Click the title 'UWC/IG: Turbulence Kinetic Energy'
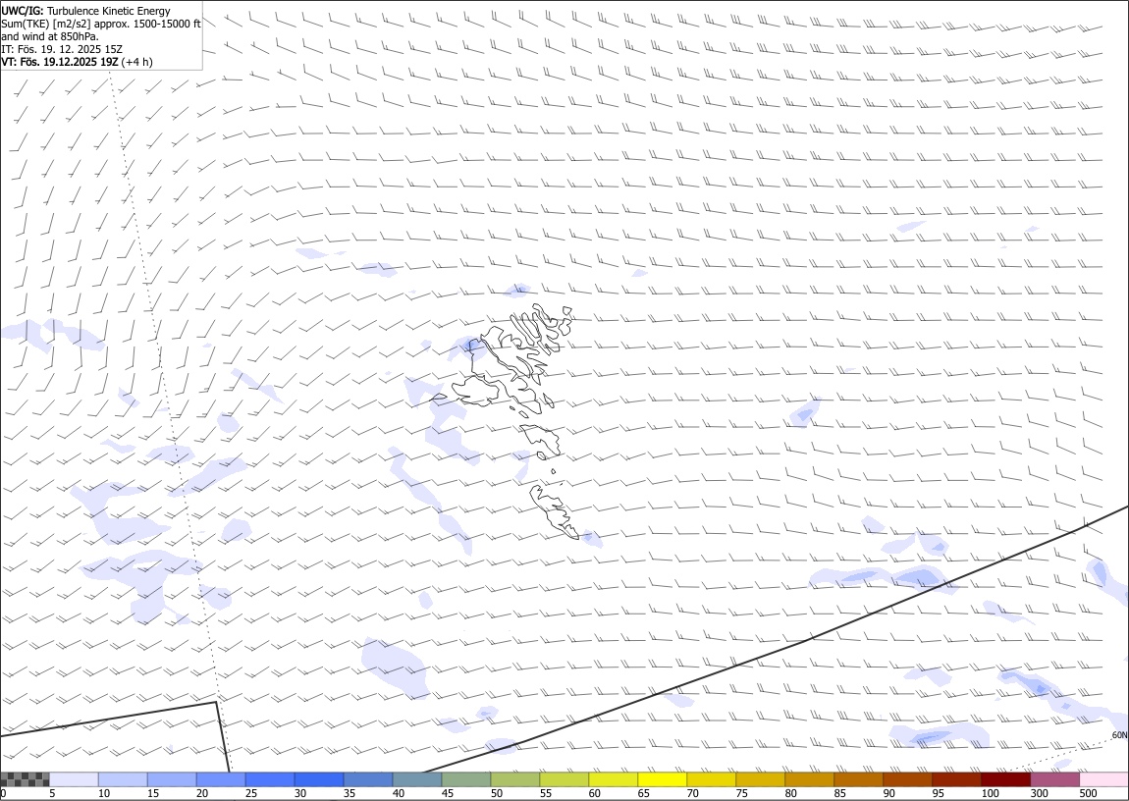 click(x=85, y=11)
